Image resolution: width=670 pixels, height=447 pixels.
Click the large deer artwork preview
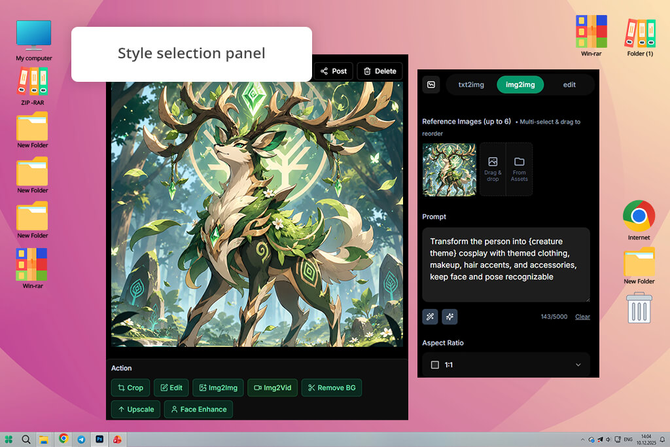[x=256, y=213]
